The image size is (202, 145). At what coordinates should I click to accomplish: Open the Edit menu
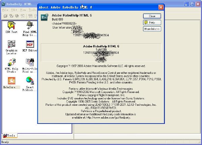click(14, 10)
